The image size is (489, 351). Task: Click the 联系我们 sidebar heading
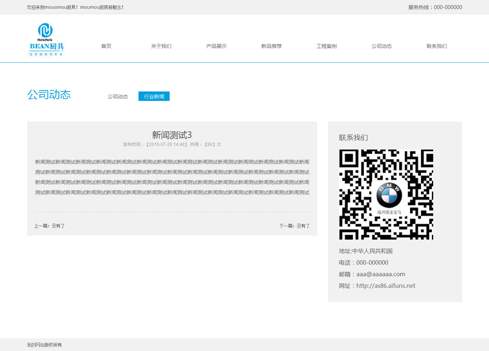click(353, 138)
